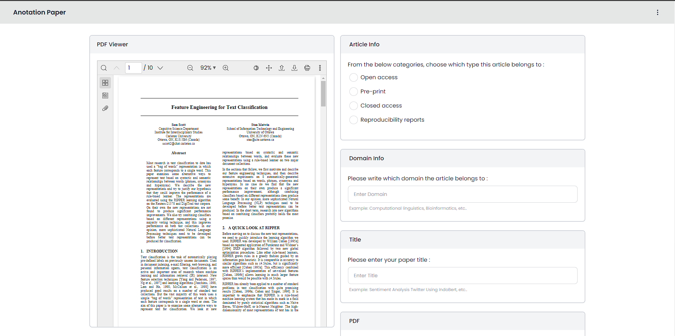Select the Pre-print category
This screenshot has width=675, height=336.
click(x=353, y=91)
